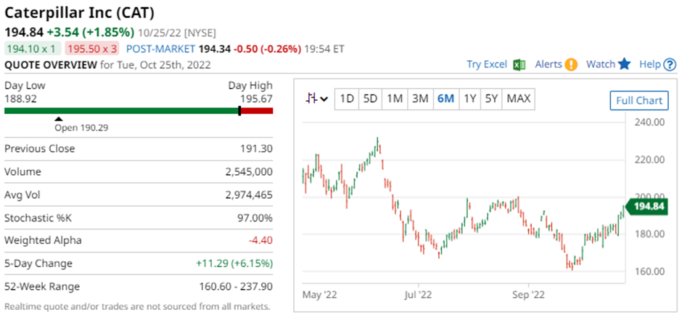Viewport: 682px width, 315px height.
Task: Click the Watch link text
Action: pyautogui.click(x=601, y=65)
